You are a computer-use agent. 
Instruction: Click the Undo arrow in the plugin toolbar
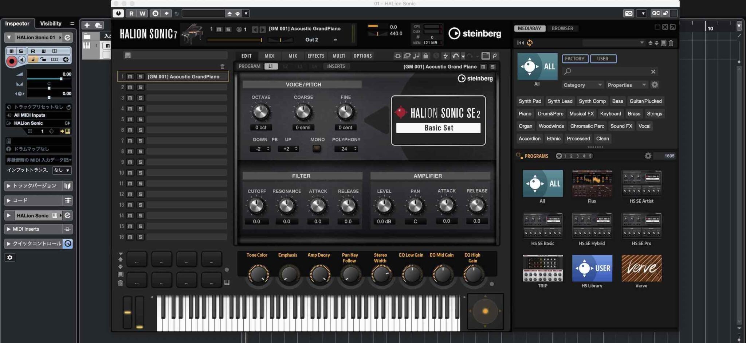click(455, 56)
